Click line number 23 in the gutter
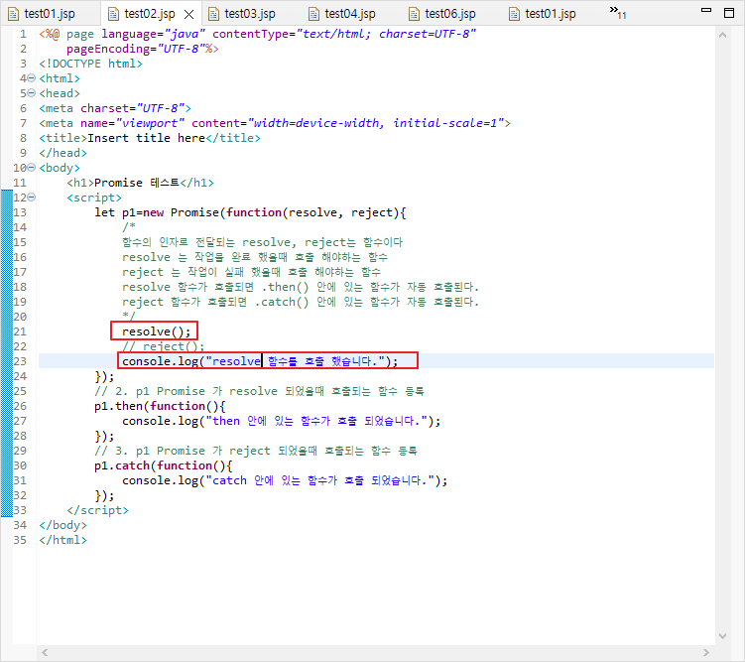Screen dimensions: 745x662 (x=20, y=361)
